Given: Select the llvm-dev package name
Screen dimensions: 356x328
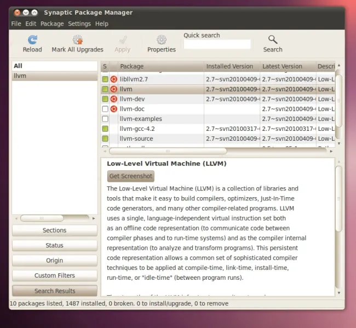Looking at the screenshot, I should (x=132, y=99).
